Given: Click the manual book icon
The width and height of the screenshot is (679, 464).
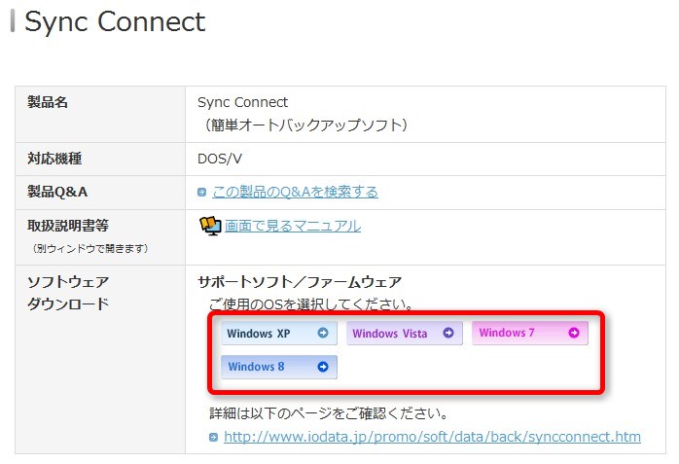Looking at the screenshot, I should coord(210,226).
